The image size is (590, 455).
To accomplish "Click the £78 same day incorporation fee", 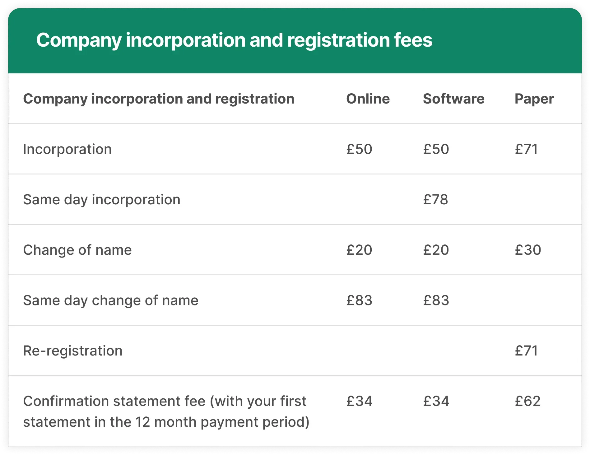I will click(435, 200).
